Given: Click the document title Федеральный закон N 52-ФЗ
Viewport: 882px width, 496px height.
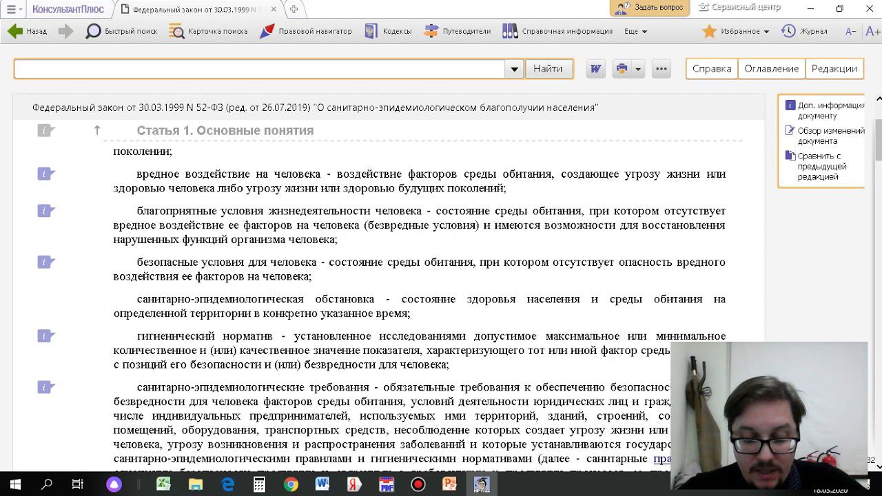Looking at the screenshot, I should pos(315,107).
